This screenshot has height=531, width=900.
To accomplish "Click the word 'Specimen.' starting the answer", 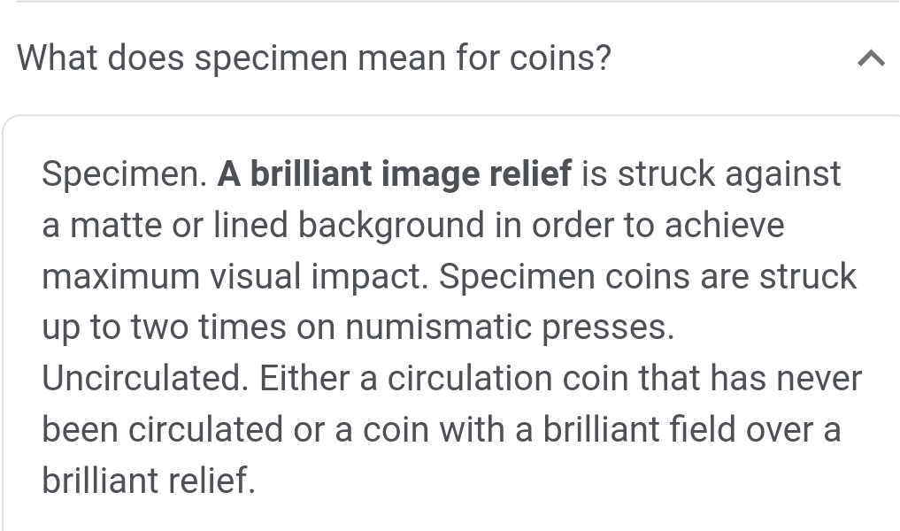I will click(x=124, y=173).
